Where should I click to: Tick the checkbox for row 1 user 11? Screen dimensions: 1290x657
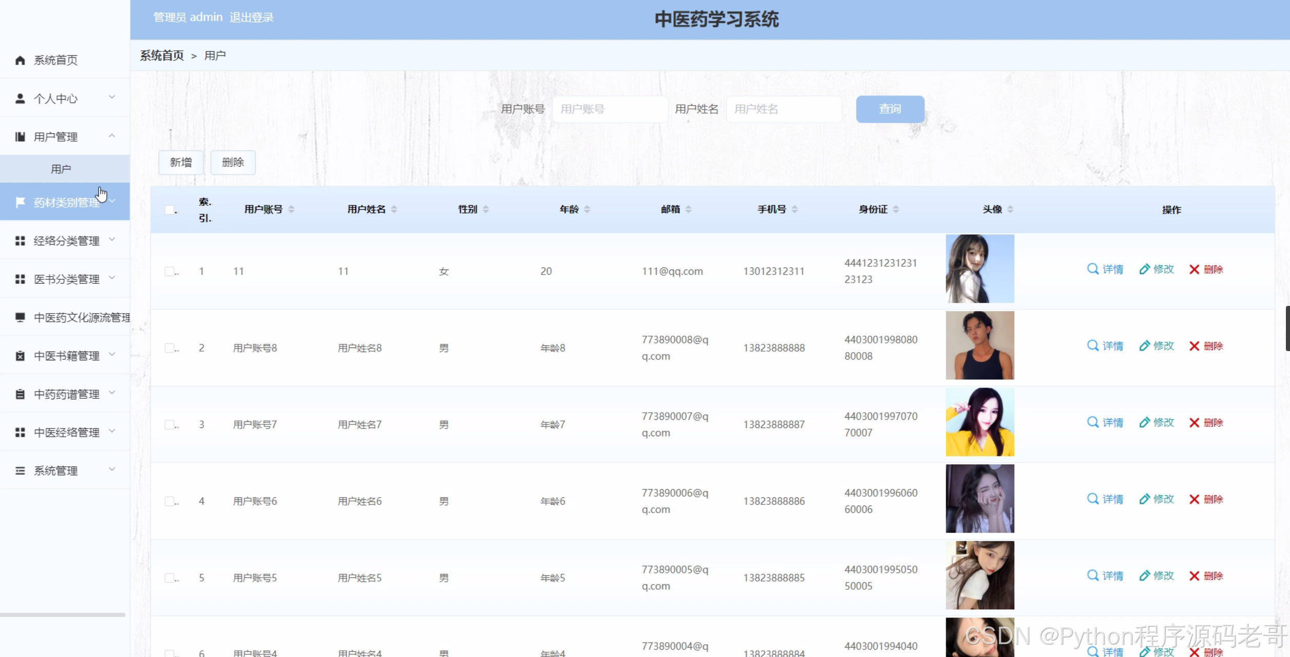pos(169,271)
